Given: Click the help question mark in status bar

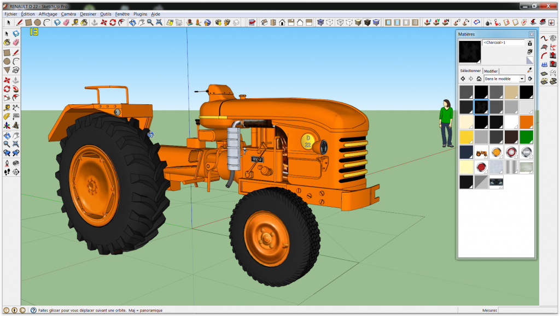Looking at the screenshot, I should 33,311.
